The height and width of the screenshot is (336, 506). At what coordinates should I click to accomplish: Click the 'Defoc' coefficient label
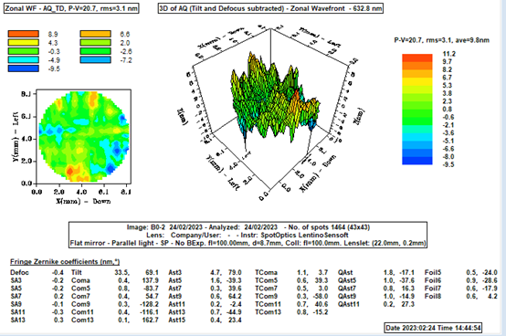19,273
